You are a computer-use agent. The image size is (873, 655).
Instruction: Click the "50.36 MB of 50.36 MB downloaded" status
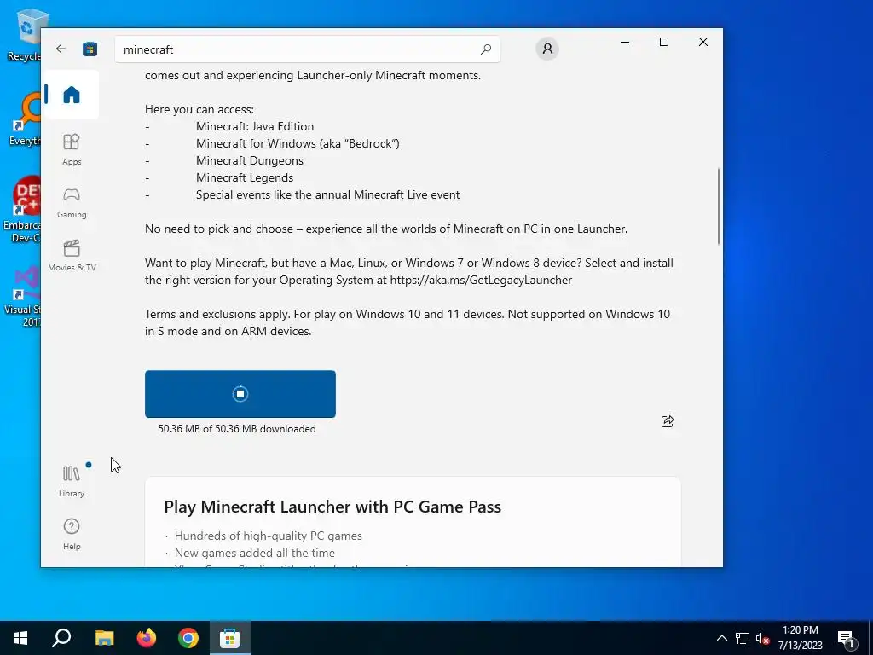pyautogui.click(x=237, y=429)
